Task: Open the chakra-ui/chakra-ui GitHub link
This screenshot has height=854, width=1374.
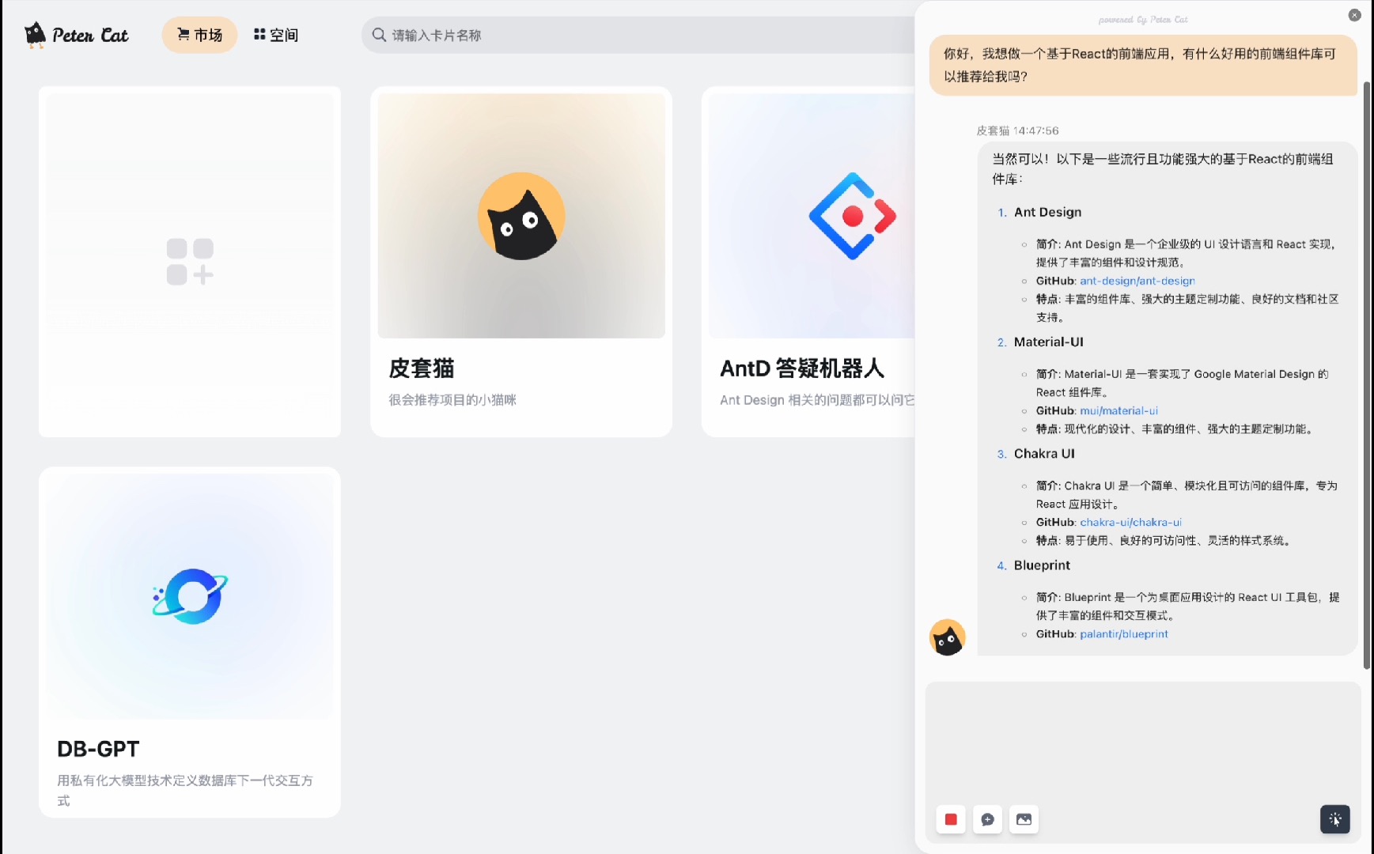Action: click(x=1130, y=522)
